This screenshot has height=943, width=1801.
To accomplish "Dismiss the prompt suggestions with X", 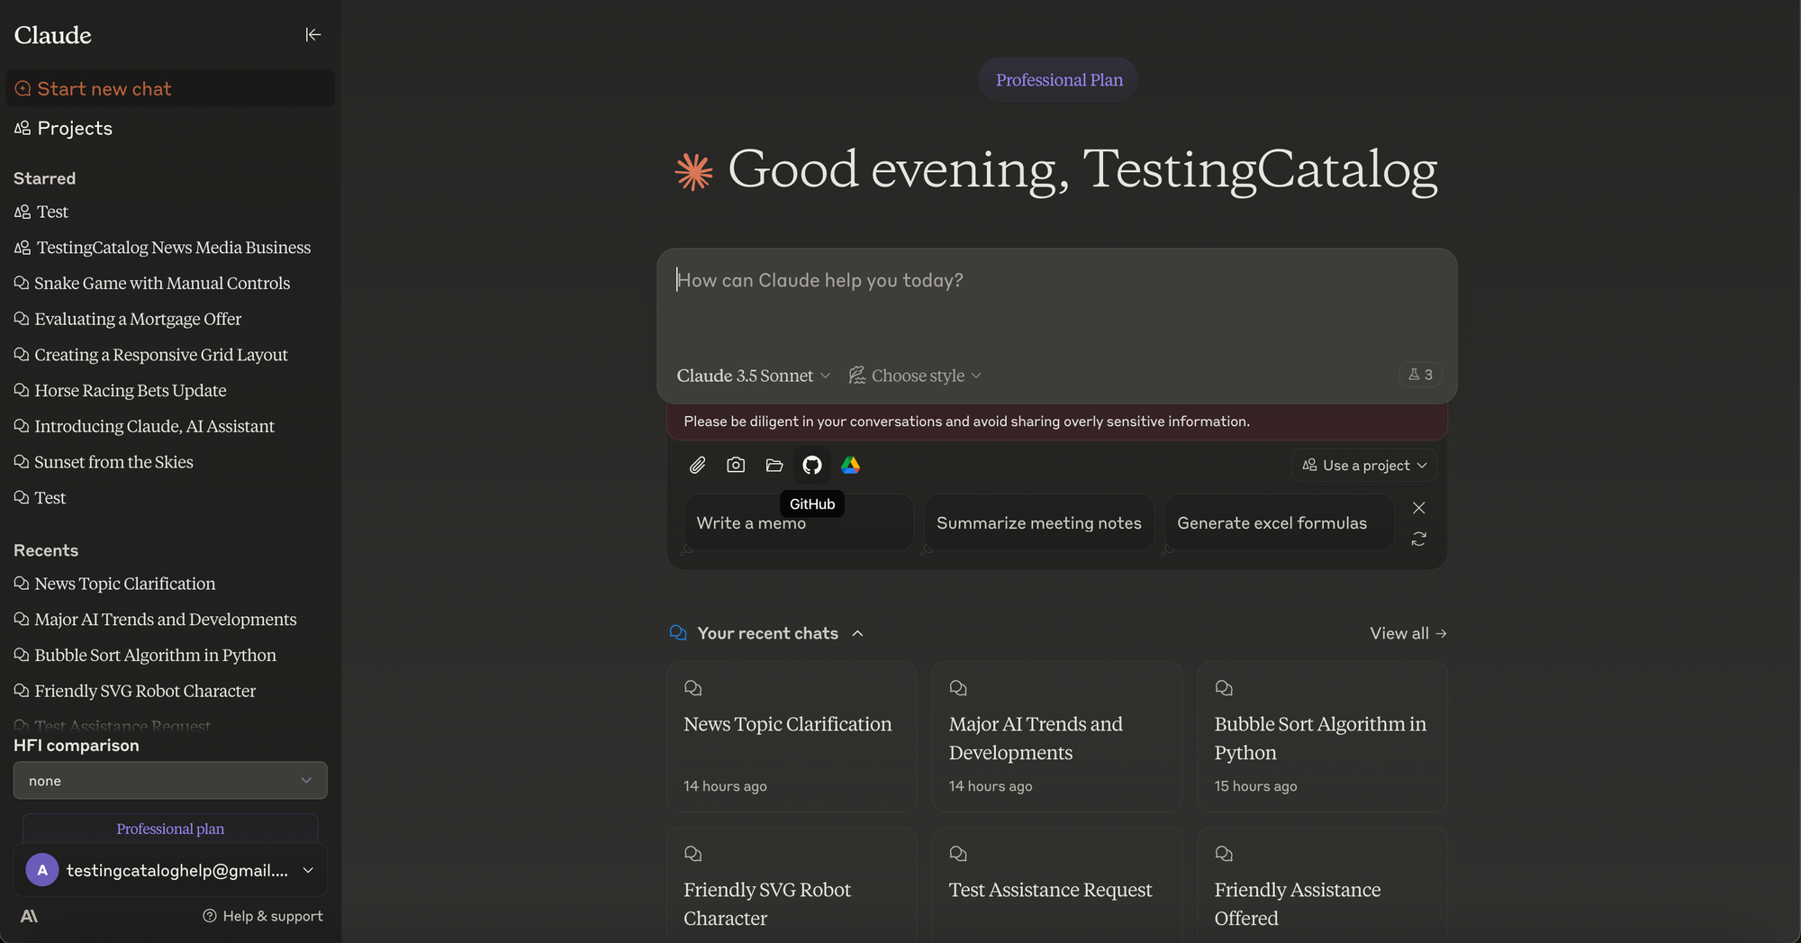I will [1419, 508].
